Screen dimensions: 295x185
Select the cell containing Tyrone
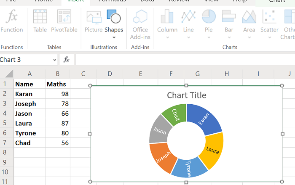coord(30,133)
